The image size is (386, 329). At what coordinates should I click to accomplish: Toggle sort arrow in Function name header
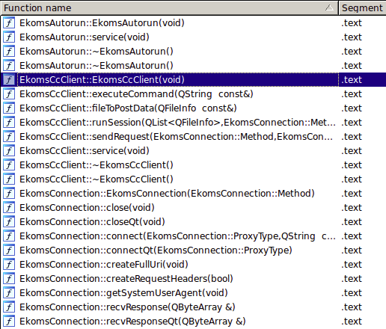(329, 8)
